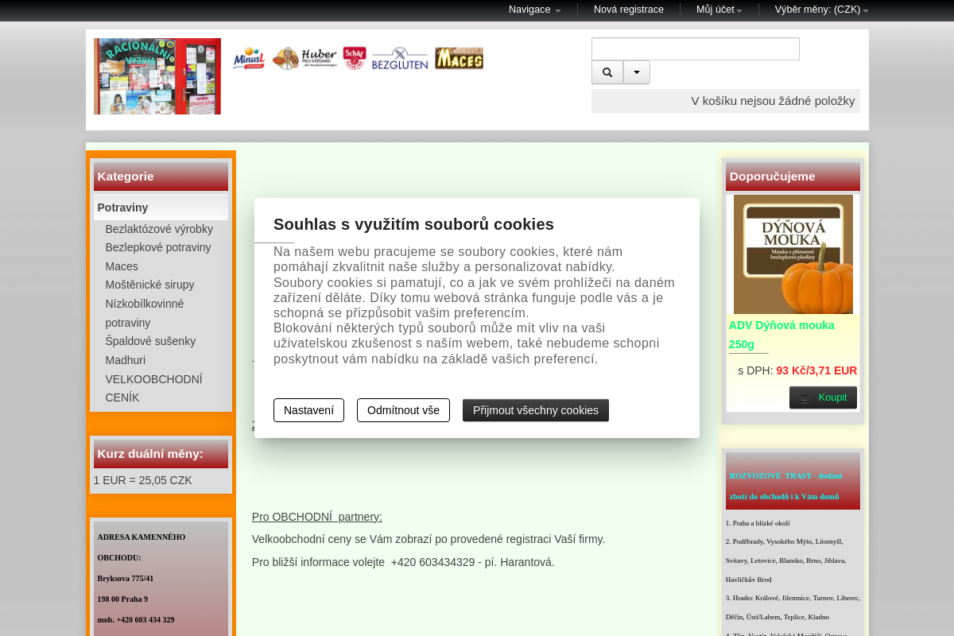This screenshot has width=954, height=636.
Task: Click the Racionální výživa shop logo
Action: [x=157, y=76]
